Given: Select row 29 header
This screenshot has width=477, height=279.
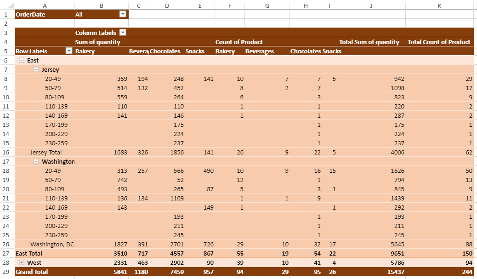Looking at the screenshot, I should (x=7, y=272).
